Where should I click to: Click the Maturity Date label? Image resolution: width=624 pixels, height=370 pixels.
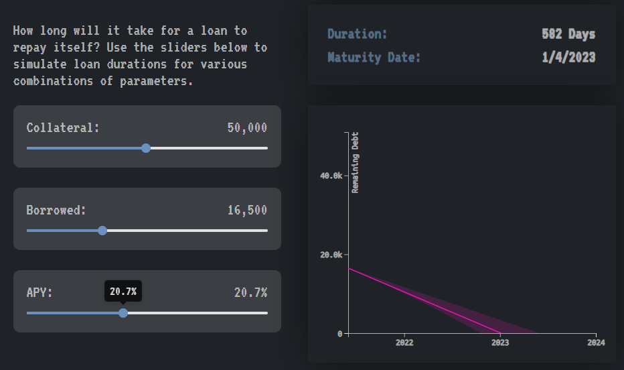point(374,58)
